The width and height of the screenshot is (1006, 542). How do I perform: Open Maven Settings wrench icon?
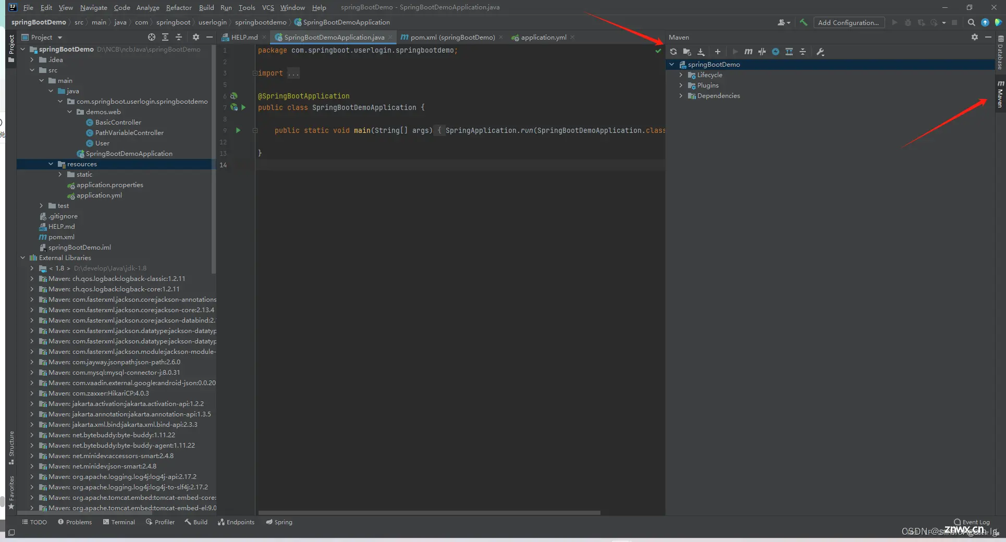point(820,52)
